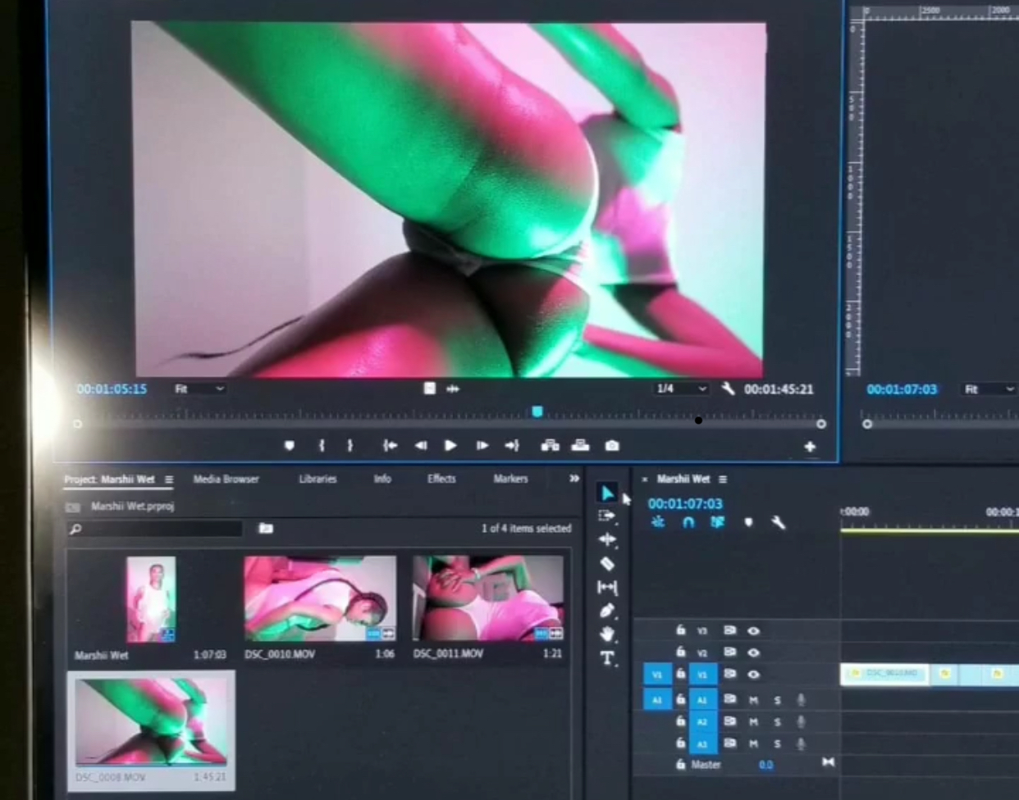Toggle V1 track visibility eye
Image resolution: width=1019 pixels, height=800 pixels.
click(x=753, y=675)
